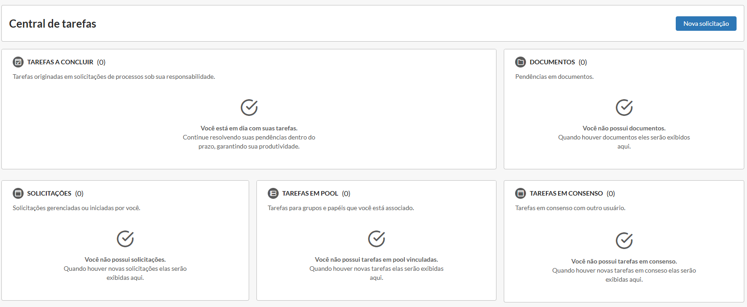This screenshot has width=747, height=307.
Task: Click the Solicitações window icon
Action: pyautogui.click(x=18, y=193)
